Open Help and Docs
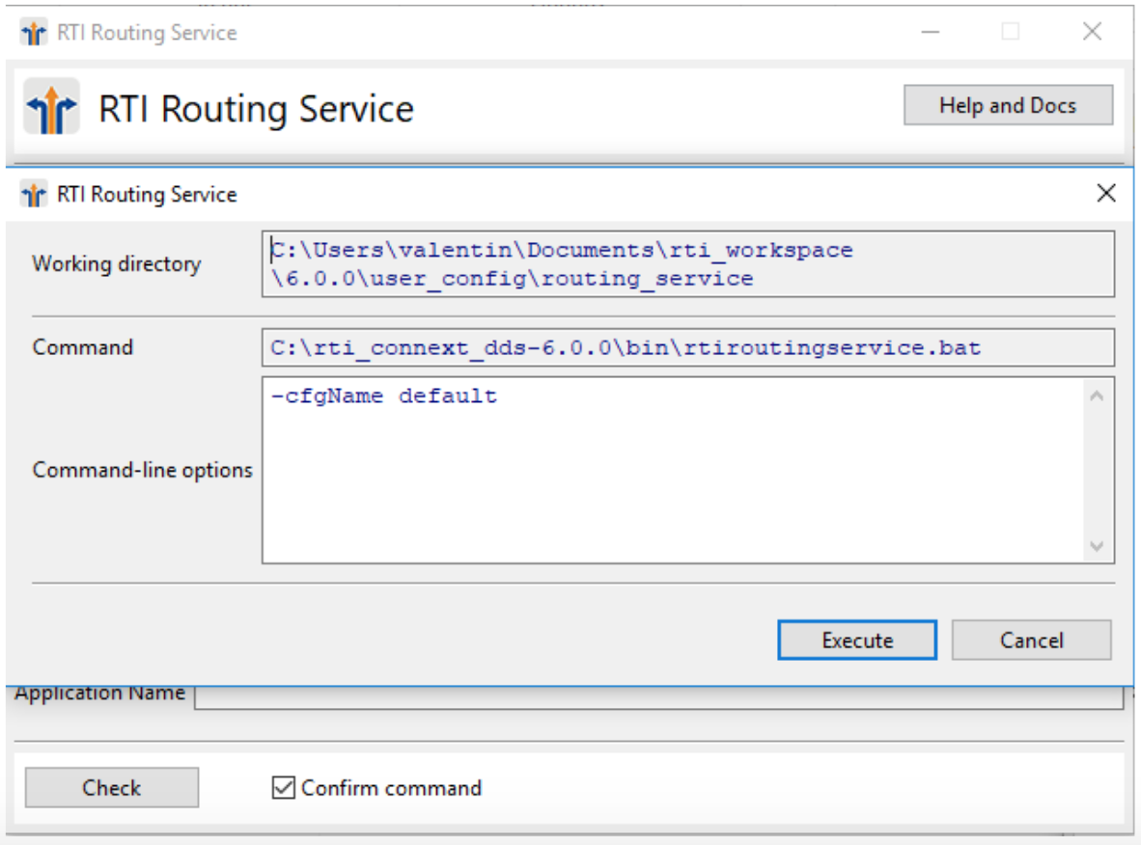The width and height of the screenshot is (1141, 845). 1008,105
